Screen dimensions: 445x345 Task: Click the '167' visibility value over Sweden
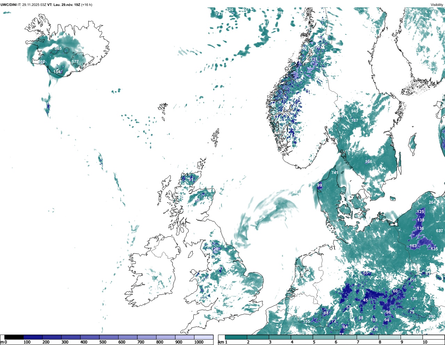(x=355, y=120)
